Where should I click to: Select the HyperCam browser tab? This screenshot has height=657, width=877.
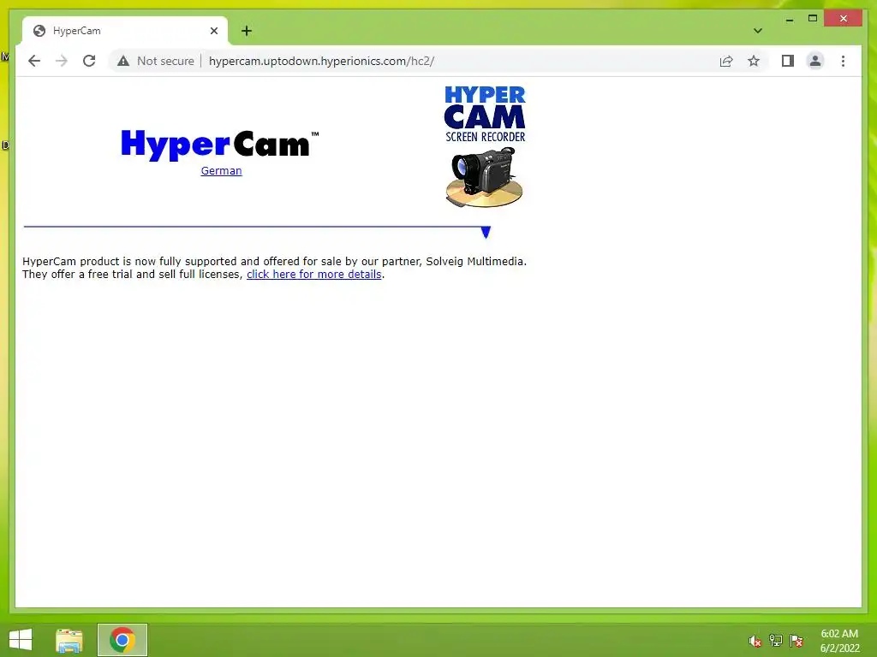[124, 31]
